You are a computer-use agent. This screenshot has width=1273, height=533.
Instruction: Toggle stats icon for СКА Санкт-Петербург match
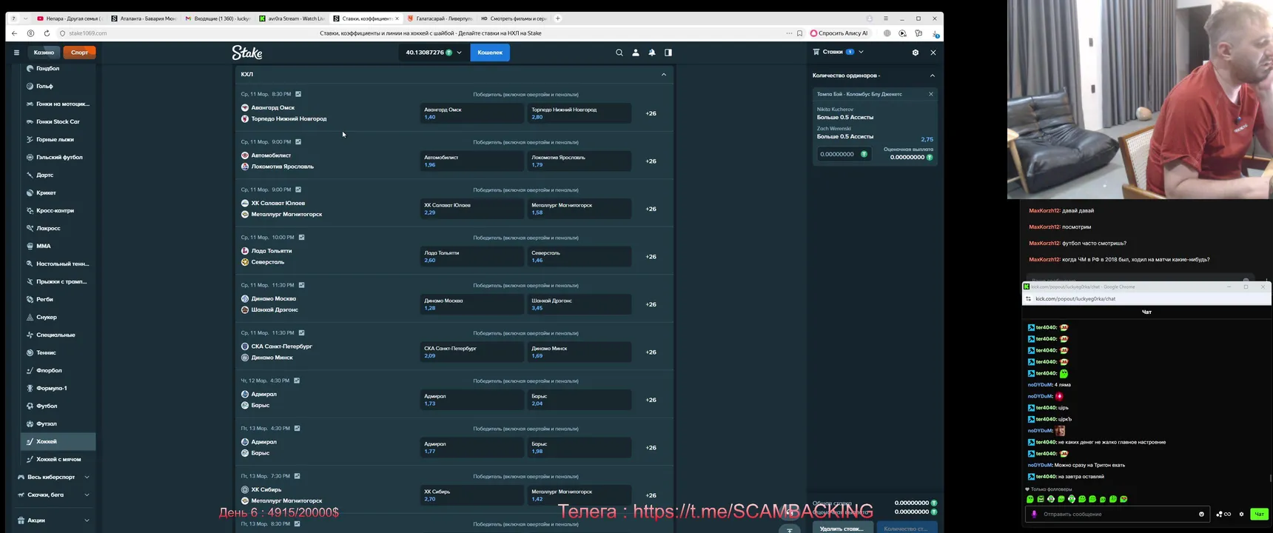(x=301, y=332)
